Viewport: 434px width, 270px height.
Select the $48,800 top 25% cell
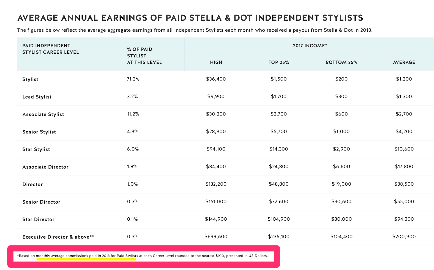(x=279, y=184)
